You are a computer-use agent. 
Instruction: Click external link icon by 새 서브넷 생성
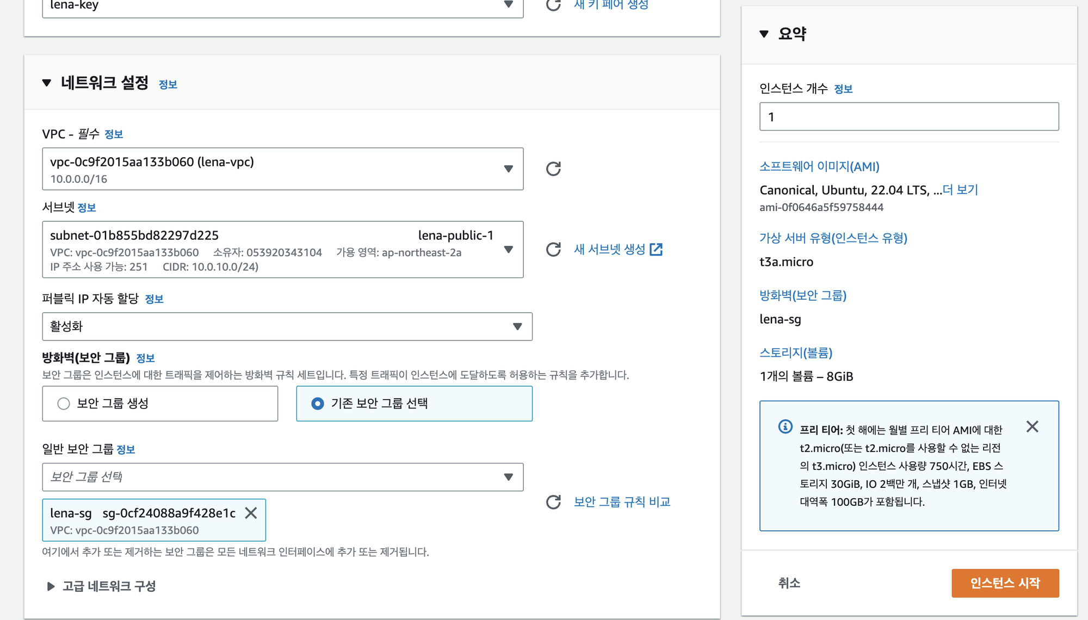coord(657,250)
